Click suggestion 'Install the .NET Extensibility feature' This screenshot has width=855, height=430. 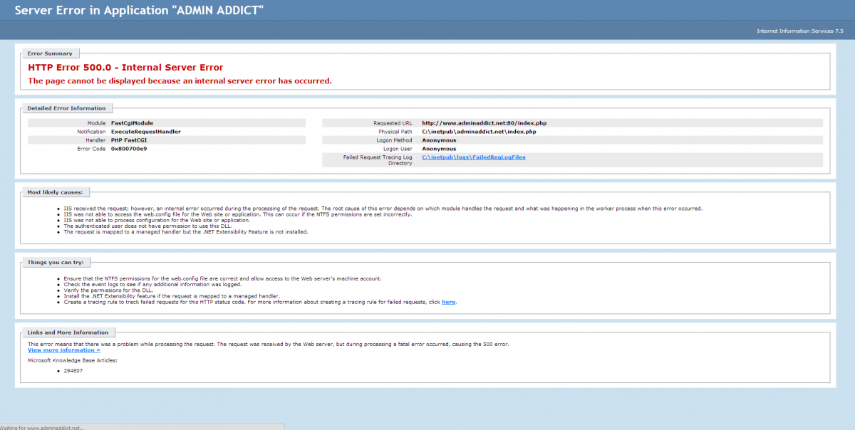(172, 295)
